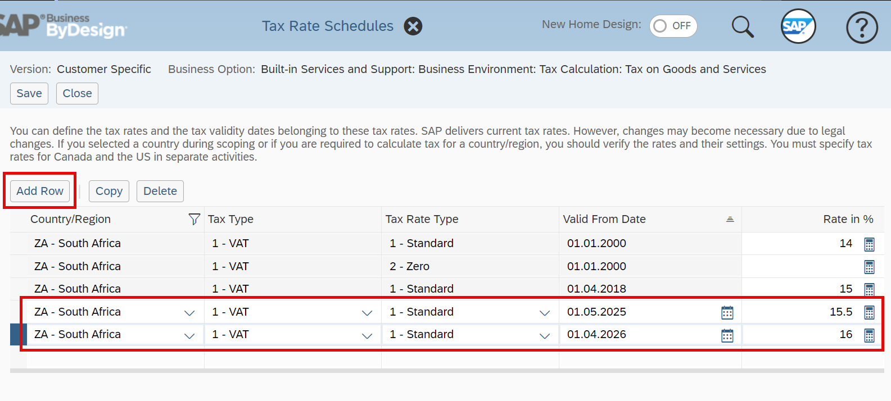Open calculator for the 2 - Zero row
Image resolution: width=891 pixels, height=401 pixels.
click(x=869, y=267)
